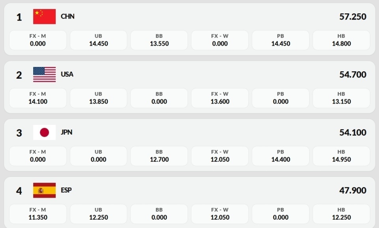Click Spain's FX - M score 11.350
The image size is (379, 228).
[x=38, y=214]
